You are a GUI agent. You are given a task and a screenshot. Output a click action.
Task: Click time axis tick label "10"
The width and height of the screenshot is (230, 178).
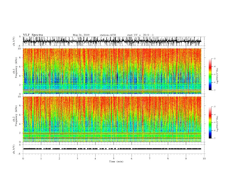click(204, 159)
